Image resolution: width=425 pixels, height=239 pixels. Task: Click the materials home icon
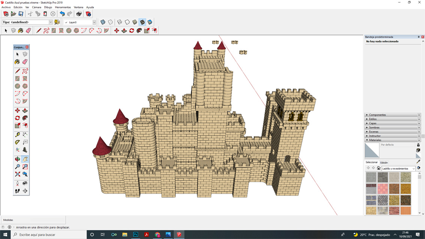click(x=379, y=168)
